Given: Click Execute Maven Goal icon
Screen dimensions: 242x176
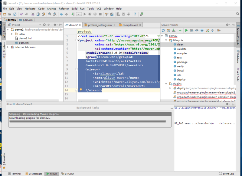Looking at the screenshot, I should tap(191, 30).
